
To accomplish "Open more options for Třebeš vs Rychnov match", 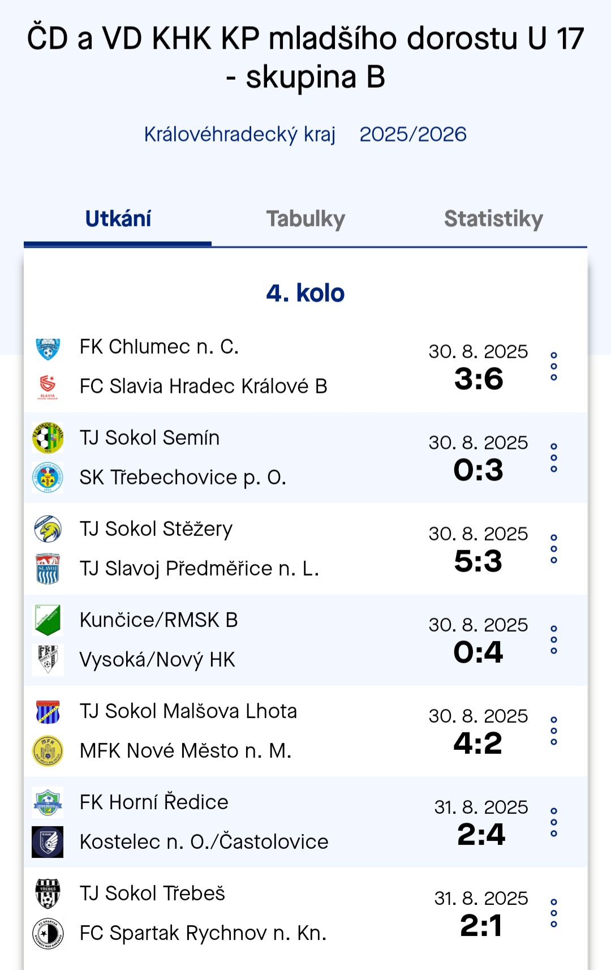I will [x=554, y=913].
